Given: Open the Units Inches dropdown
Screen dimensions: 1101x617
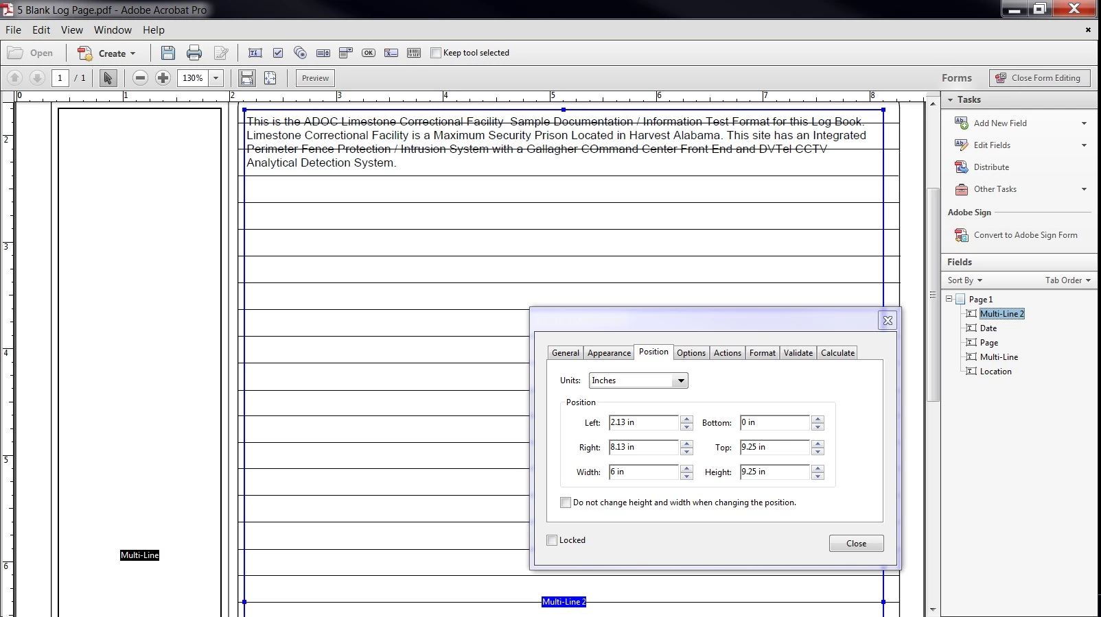Looking at the screenshot, I should click(638, 380).
